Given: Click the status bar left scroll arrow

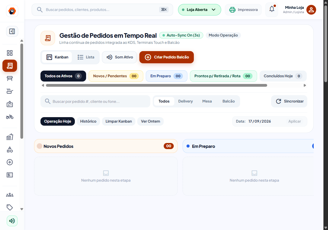Looking at the screenshot, I should 43,85.
